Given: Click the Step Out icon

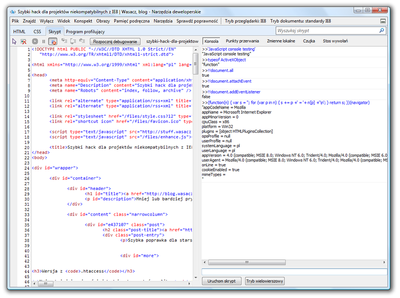Looking at the screenshot, I should (82, 41).
